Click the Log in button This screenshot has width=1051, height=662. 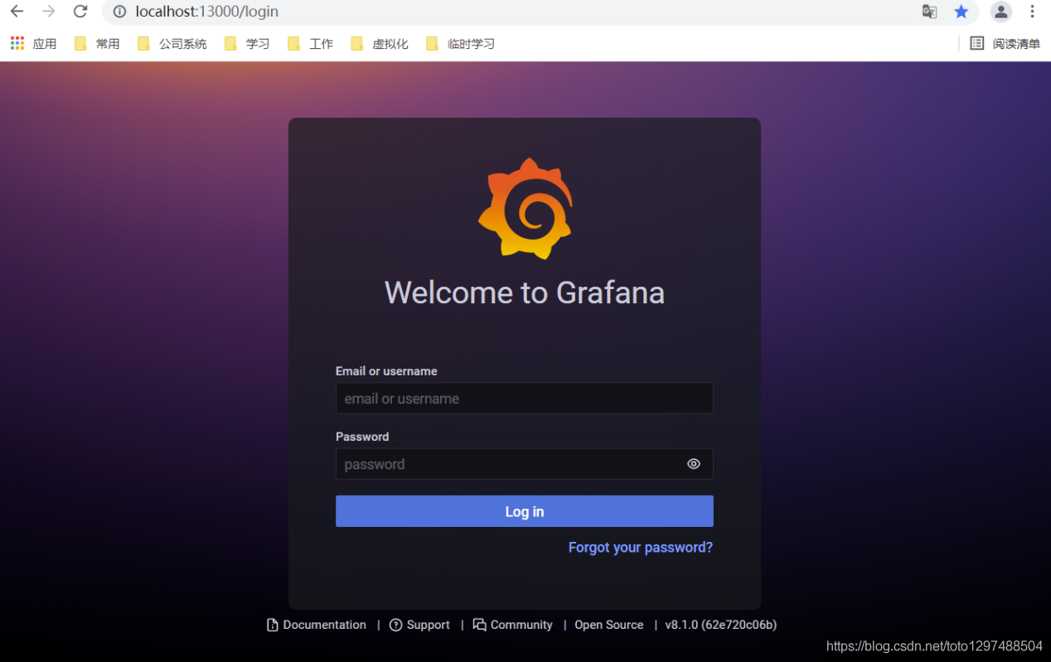point(525,511)
